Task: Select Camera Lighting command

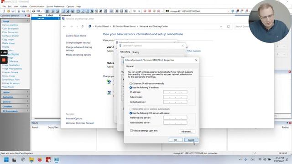Action: click(10, 25)
